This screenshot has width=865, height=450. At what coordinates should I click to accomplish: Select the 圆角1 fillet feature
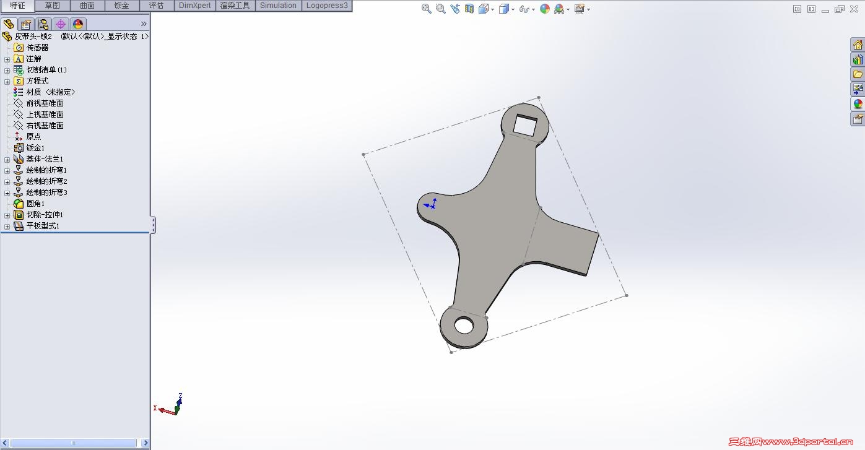(29, 204)
